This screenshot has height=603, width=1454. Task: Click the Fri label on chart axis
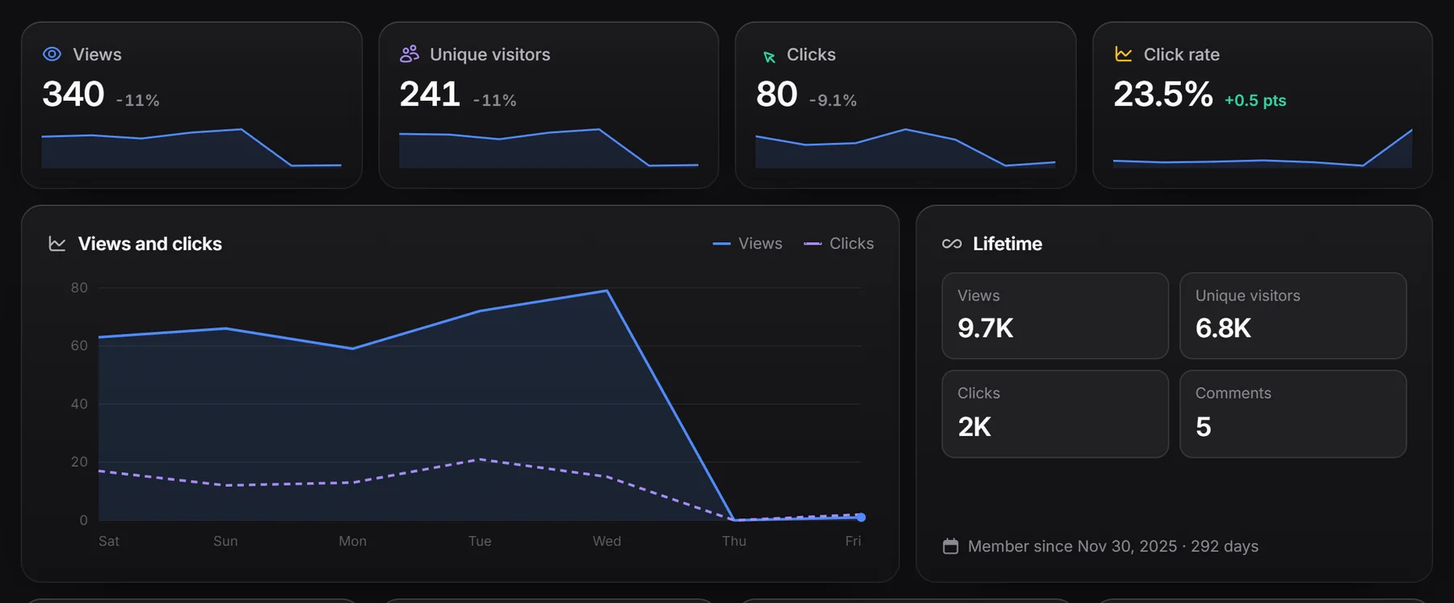(853, 541)
